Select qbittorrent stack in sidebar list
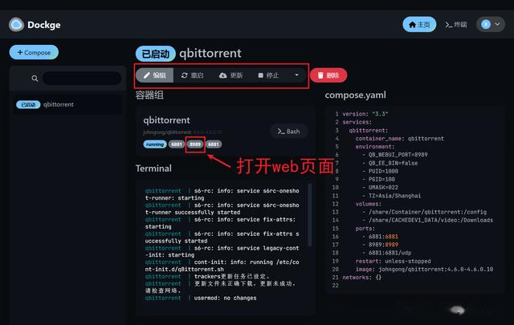The image size is (514, 325). click(67, 104)
